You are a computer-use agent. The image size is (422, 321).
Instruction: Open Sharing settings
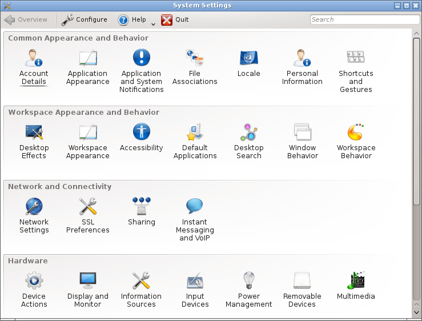point(141,212)
